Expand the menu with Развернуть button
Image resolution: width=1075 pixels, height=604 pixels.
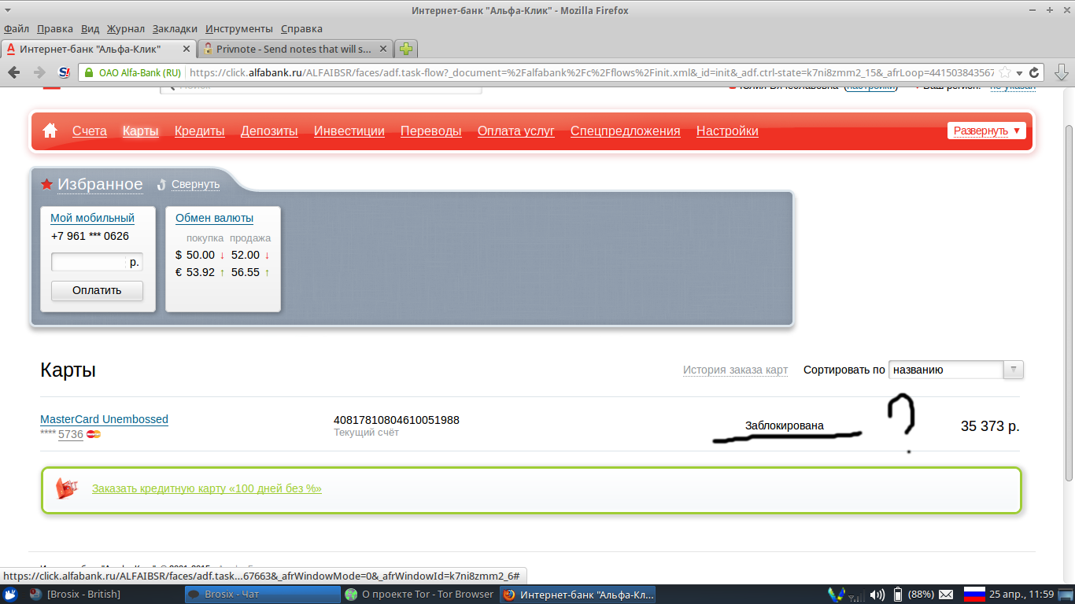(986, 131)
